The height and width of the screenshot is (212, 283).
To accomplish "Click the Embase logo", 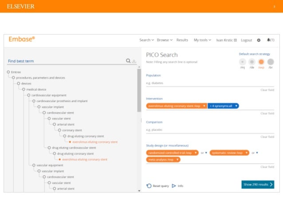I will [22, 39].
